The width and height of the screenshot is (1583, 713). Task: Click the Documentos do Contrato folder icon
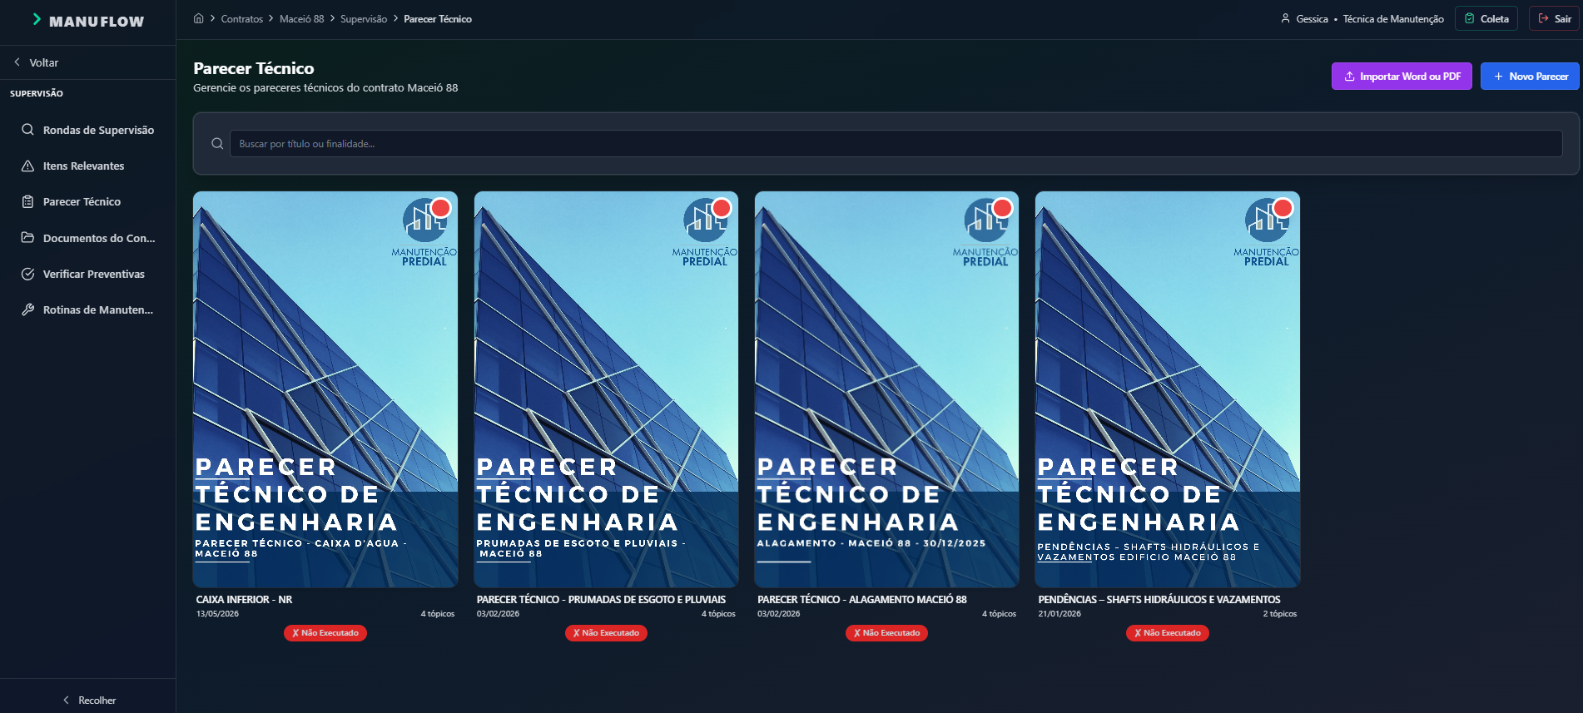point(27,238)
